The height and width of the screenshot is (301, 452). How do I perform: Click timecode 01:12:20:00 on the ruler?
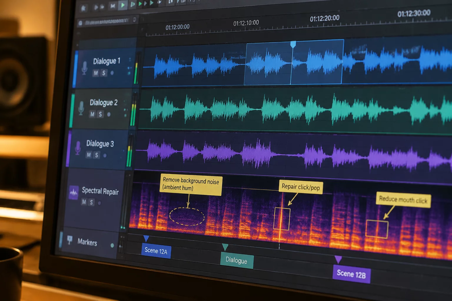coord(325,19)
